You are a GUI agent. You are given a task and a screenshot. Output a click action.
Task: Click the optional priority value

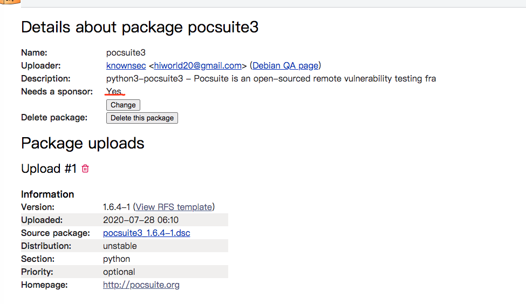point(119,272)
